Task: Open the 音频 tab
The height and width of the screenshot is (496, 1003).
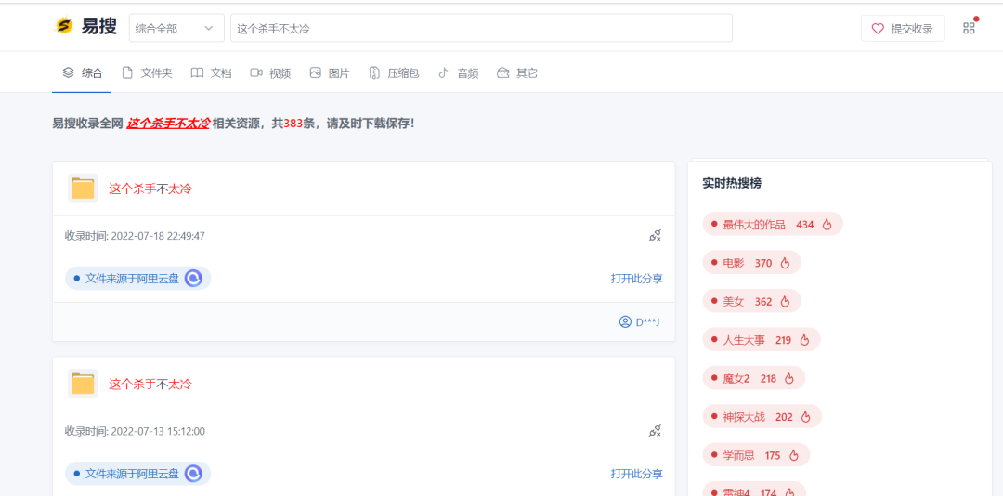Action: pos(458,73)
